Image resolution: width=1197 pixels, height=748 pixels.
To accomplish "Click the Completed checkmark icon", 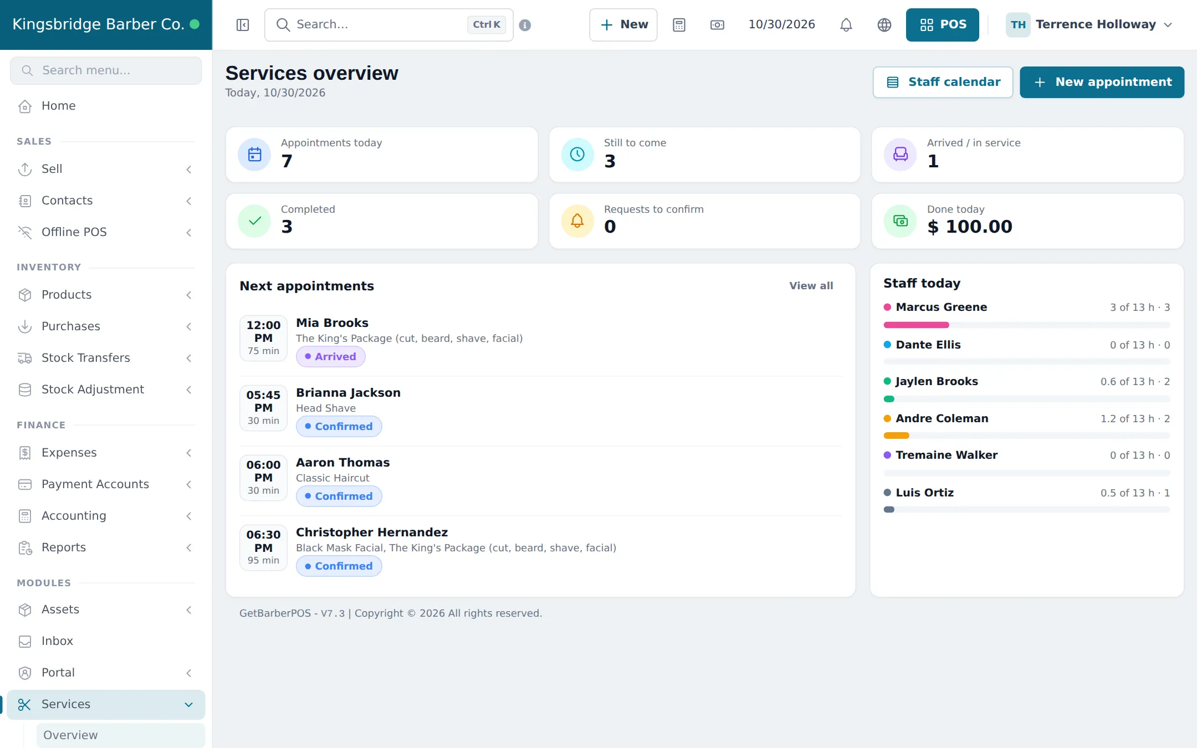I will click(x=254, y=221).
